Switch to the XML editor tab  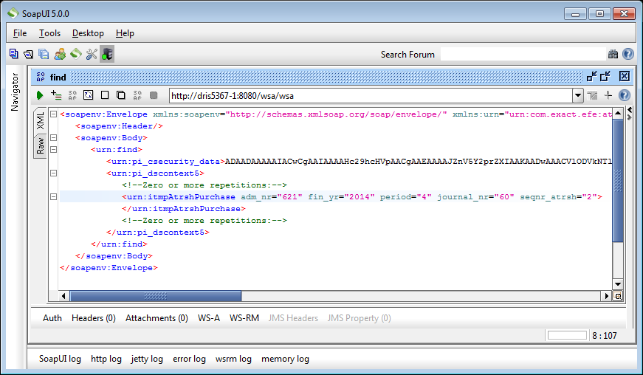[40, 120]
